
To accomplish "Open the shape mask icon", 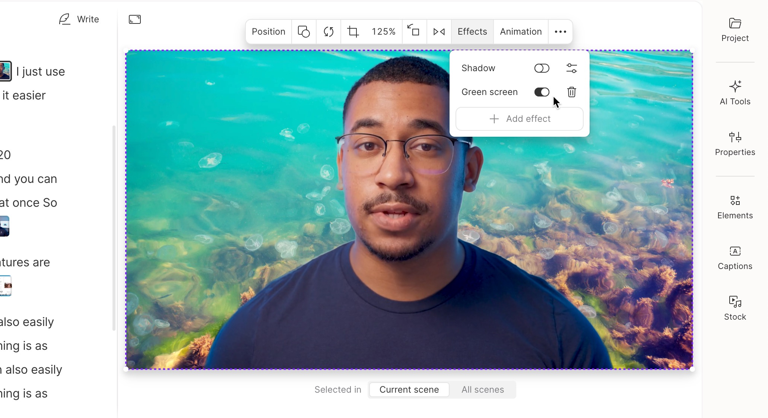I will point(304,32).
